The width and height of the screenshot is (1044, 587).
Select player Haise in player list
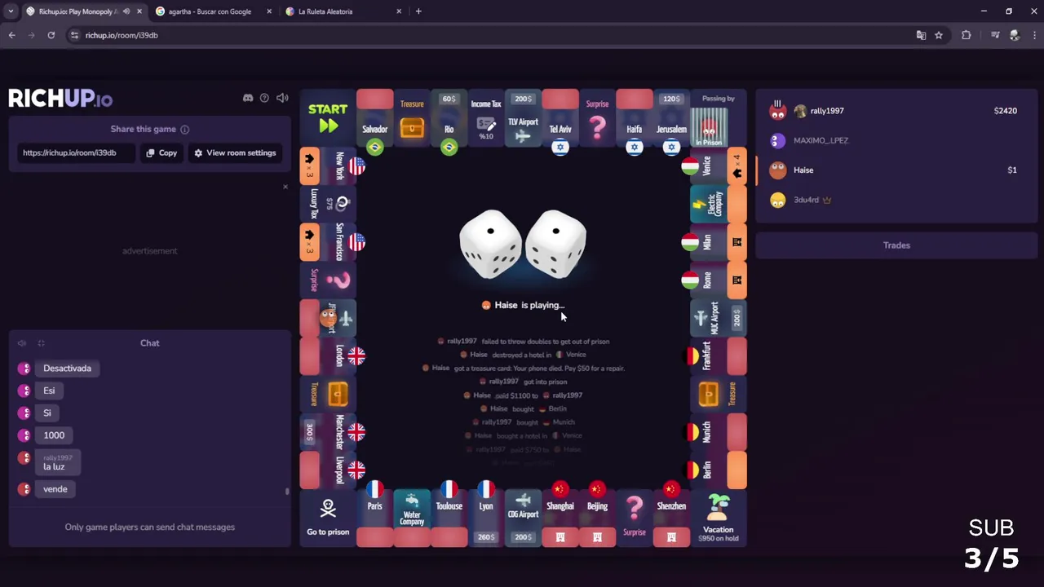point(896,170)
